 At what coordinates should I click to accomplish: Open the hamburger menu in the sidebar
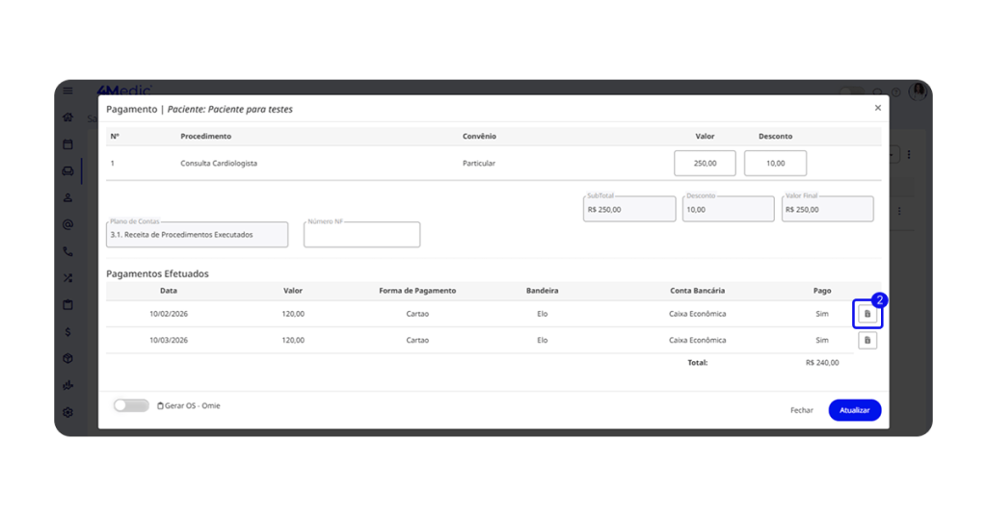(x=67, y=90)
